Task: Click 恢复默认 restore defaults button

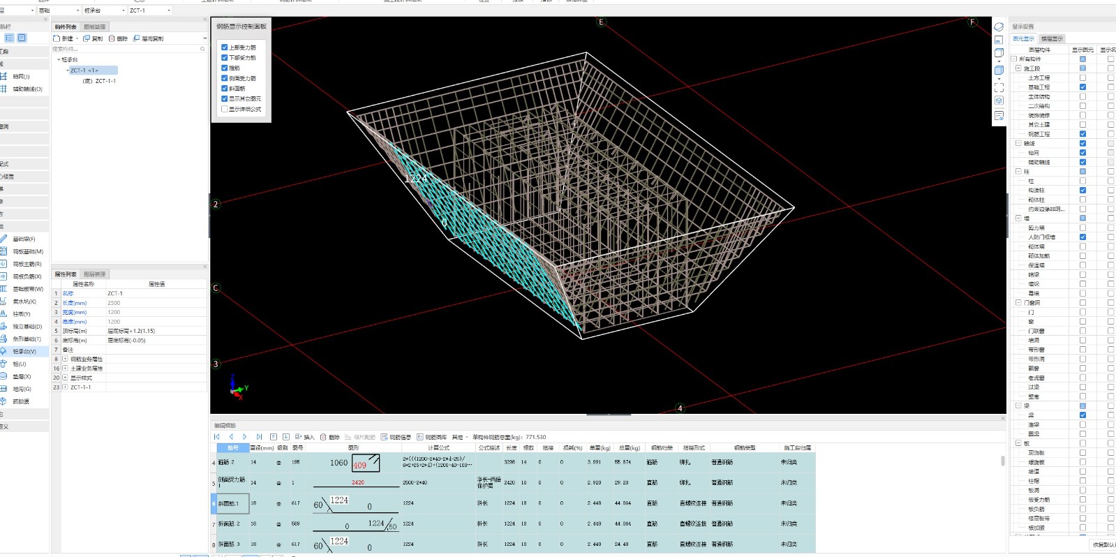Action: pos(1104,544)
